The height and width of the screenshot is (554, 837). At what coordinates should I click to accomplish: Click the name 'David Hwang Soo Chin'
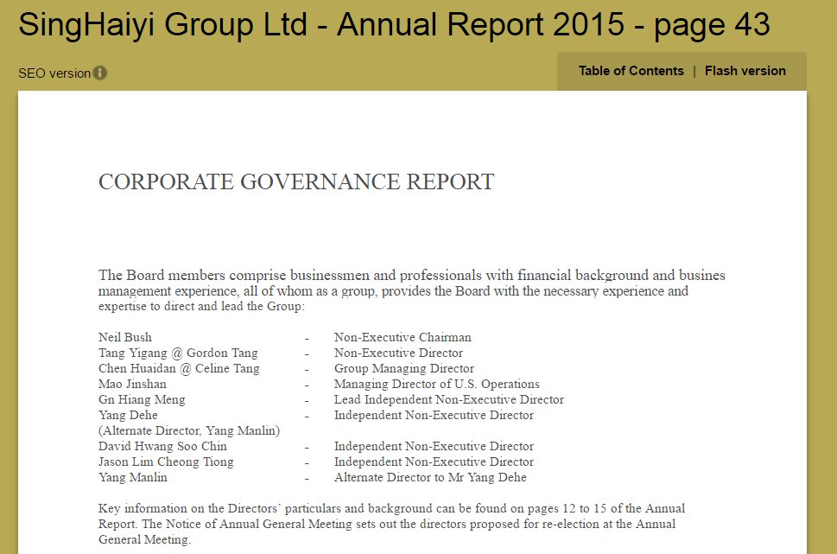coord(162,446)
